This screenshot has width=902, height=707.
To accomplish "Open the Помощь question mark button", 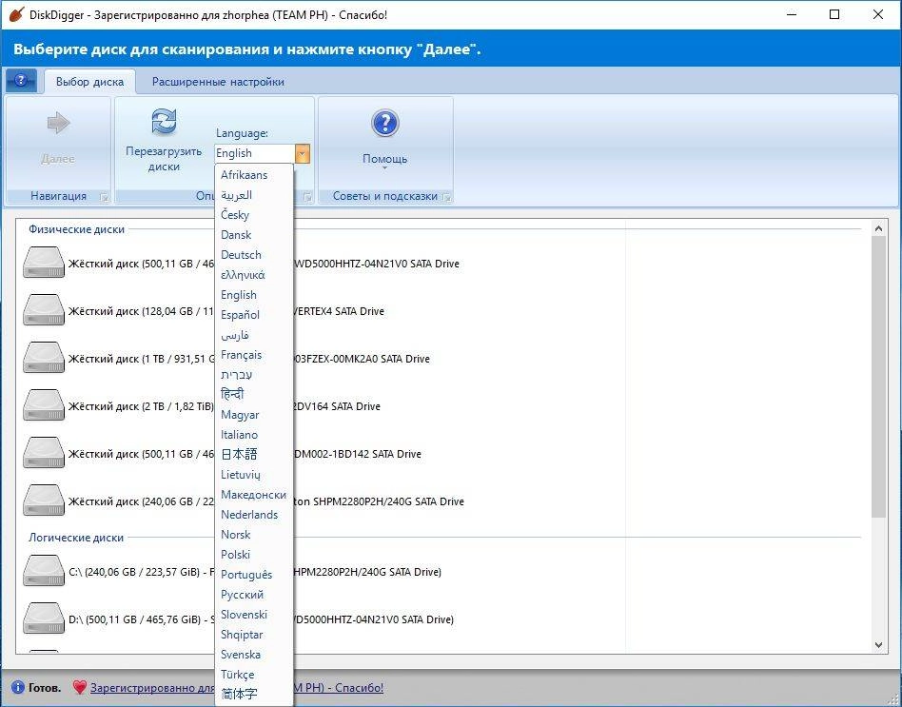I will pos(384,123).
